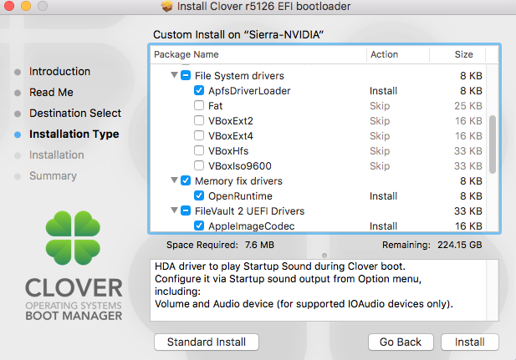This screenshot has width=516, height=360.
Task: Select the Installation step
Action: (x=57, y=155)
